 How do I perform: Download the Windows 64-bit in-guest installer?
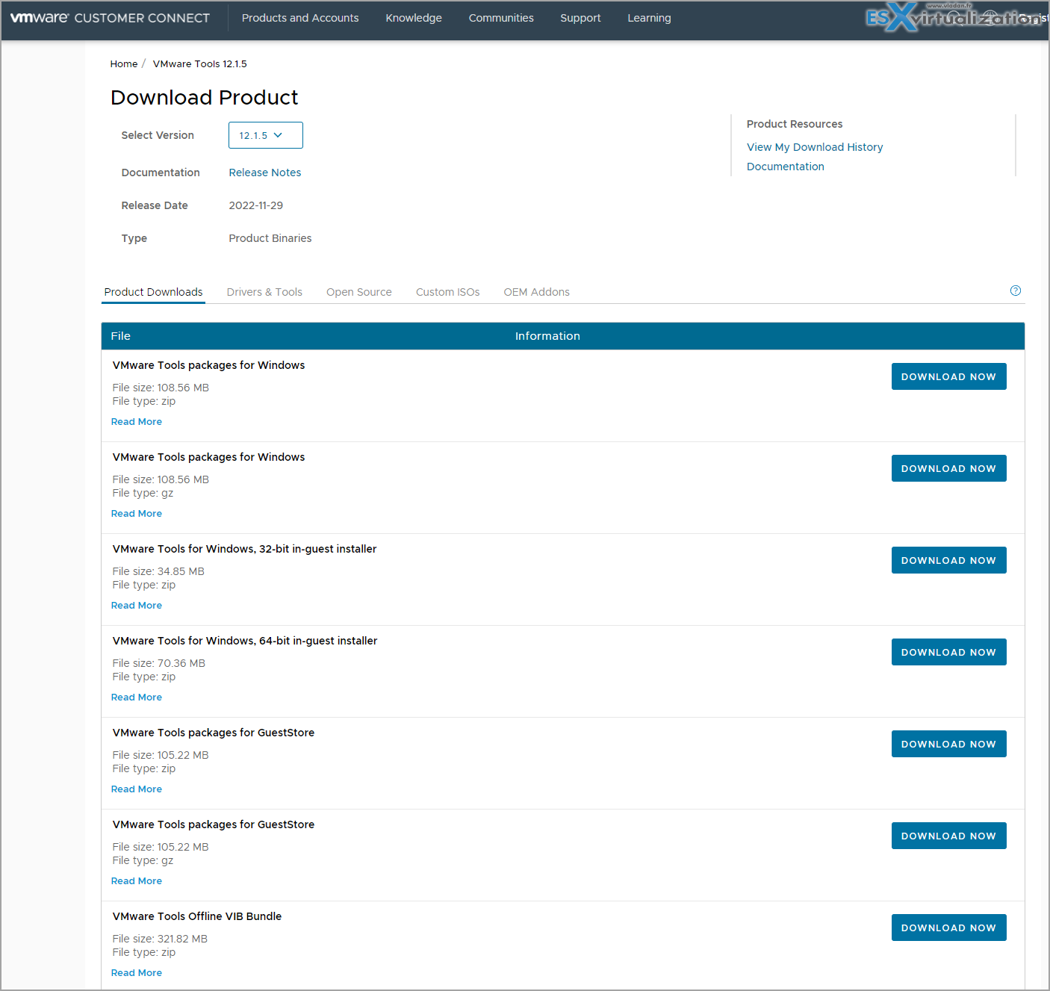[x=948, y=652]
